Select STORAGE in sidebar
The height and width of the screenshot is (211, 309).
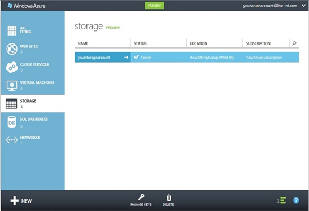tap(28, 101)
